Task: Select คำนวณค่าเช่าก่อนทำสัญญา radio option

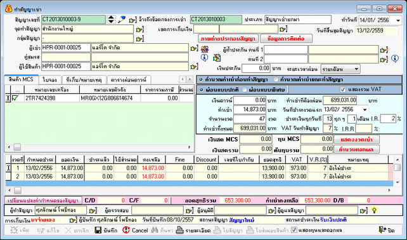Action: tap(201, 79)
